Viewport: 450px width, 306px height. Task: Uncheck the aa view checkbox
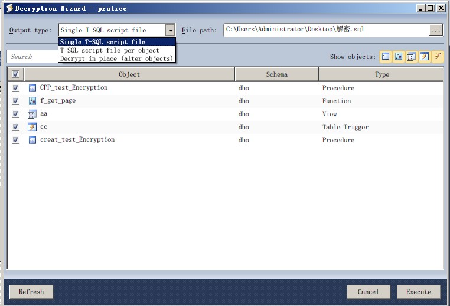(x=15, y=113)
